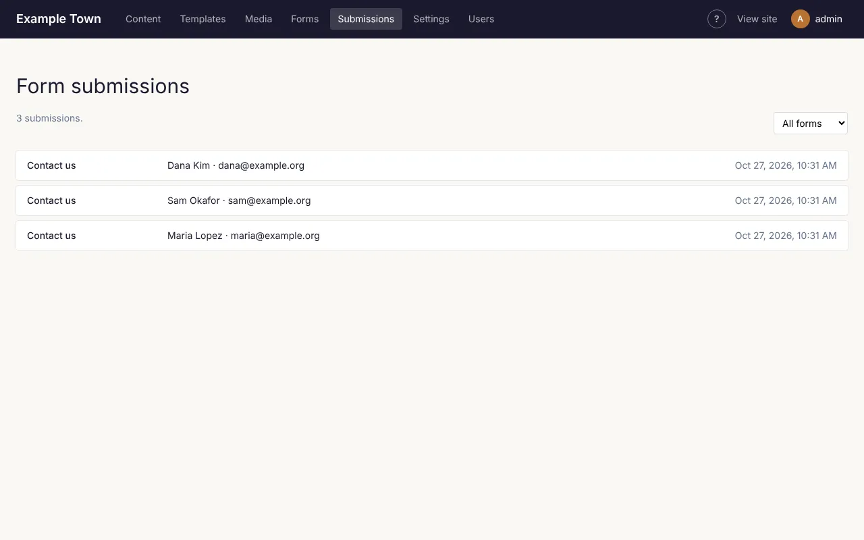The height and width of the screenshot is (540, 864).
Task: Click the timestamp in Maria Lopez's row
Action: (786, 236)
